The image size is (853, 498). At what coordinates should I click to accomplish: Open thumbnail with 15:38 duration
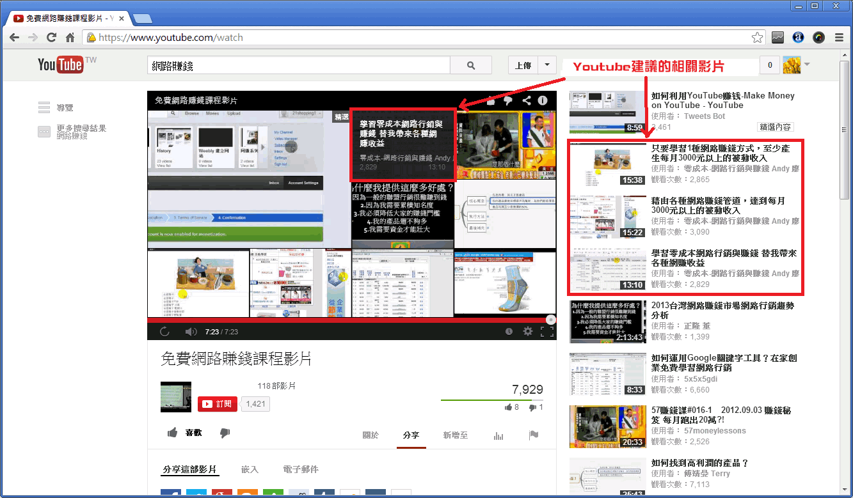click(x=609, y=164)
